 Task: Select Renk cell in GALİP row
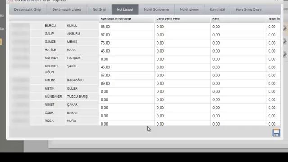(x=238, y=35)
